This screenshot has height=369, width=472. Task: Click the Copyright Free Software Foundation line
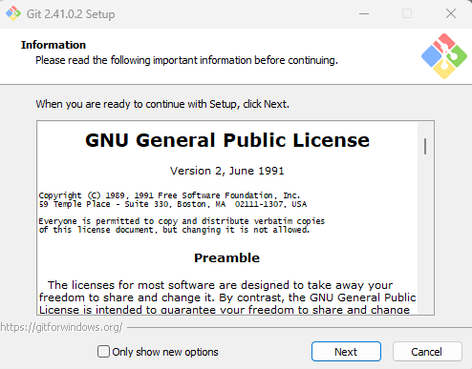[x=169, y=195]
